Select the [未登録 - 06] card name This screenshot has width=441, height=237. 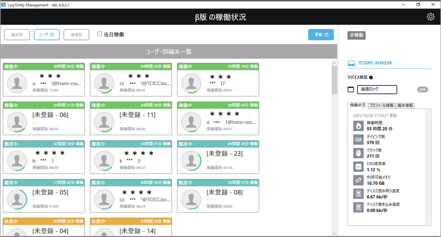pyautogui.click(x=50, y=115)
